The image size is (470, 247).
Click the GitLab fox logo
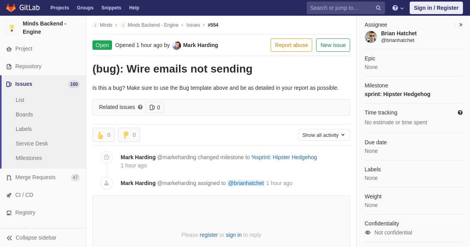(x=11, y=8)
